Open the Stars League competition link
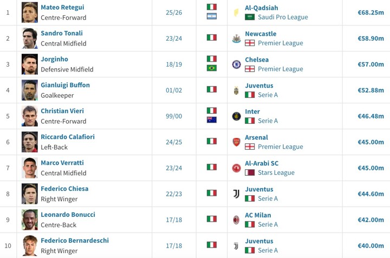Screen dimensions: 390x258 pos(276,173)
